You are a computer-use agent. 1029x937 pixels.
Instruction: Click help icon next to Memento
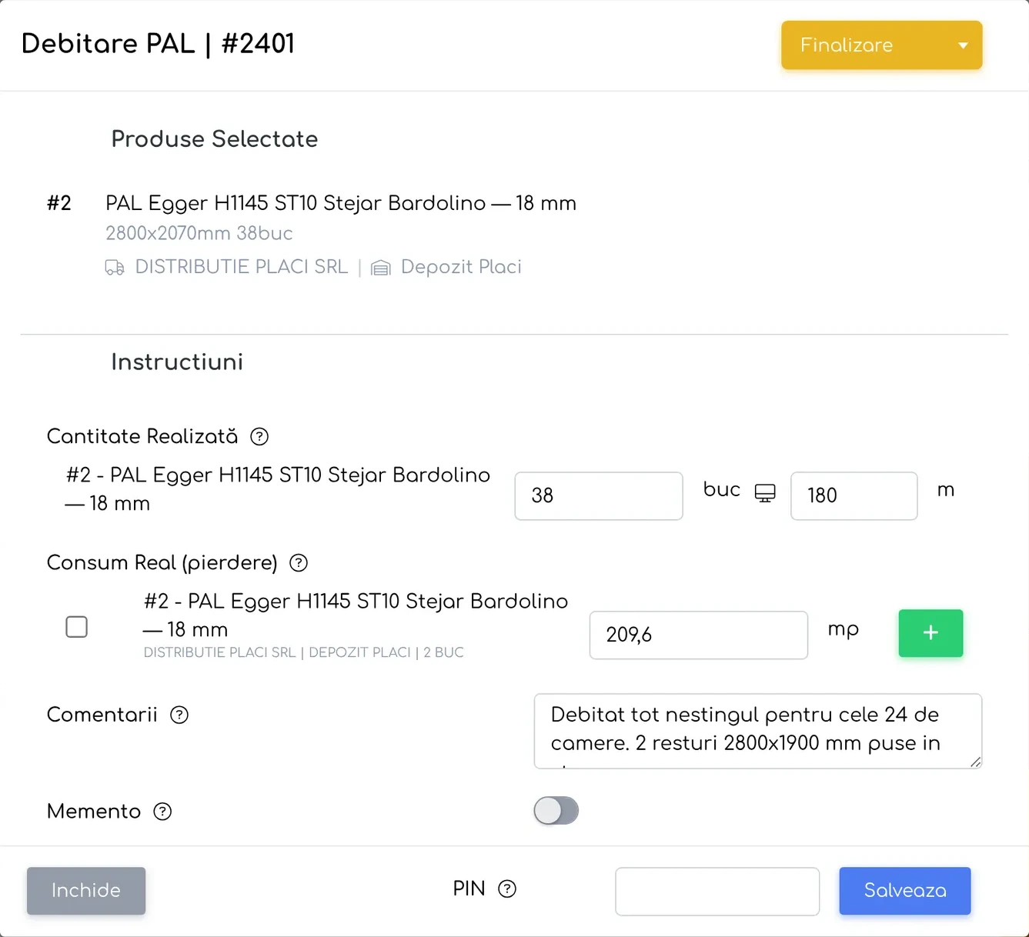[x=162, y=812]
